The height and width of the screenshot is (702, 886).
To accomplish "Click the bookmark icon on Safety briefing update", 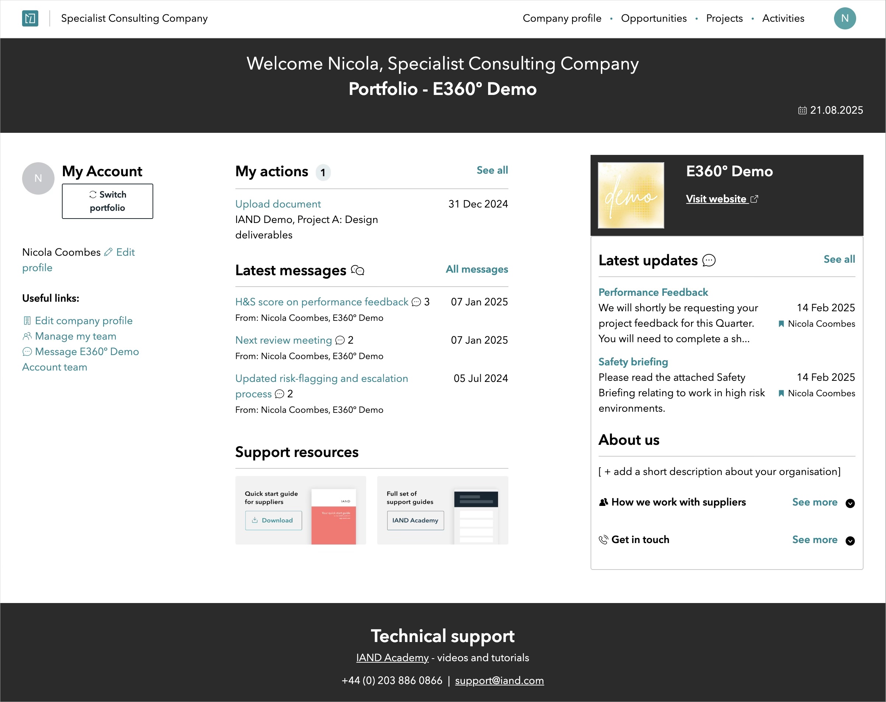I will point(781,393).
